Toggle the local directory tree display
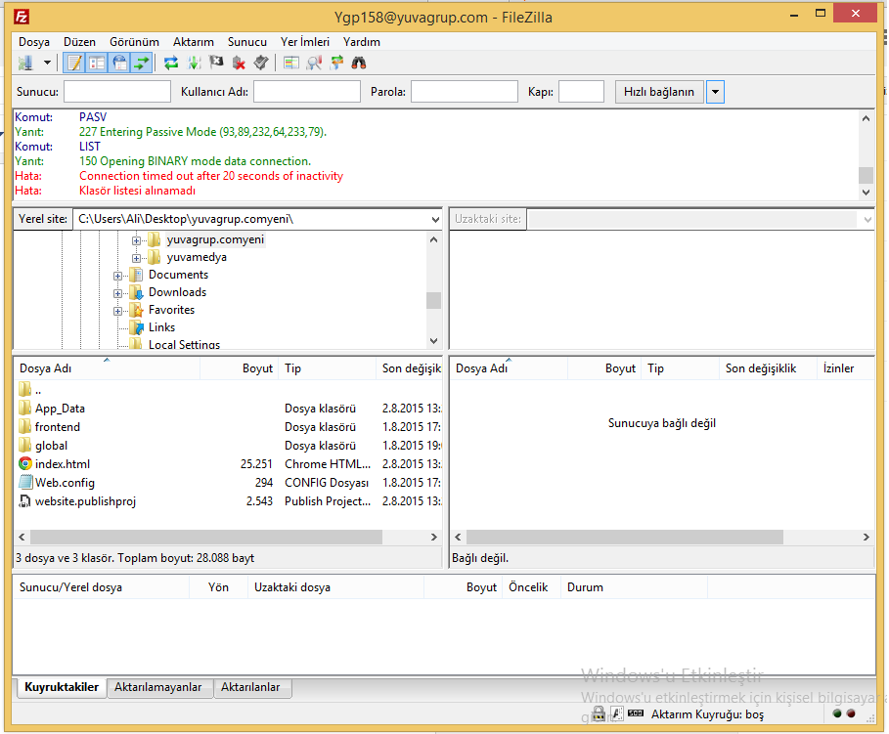Screen dimensions: 889x734 click(x=97, y=63)
